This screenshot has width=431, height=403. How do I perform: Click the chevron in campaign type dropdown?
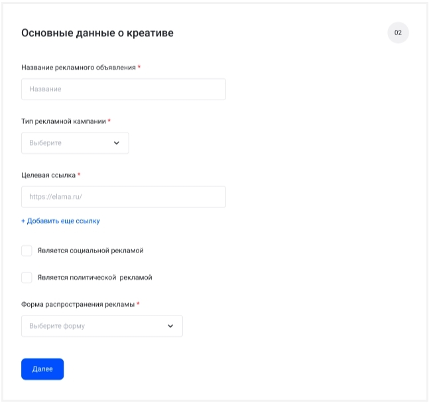117,143
